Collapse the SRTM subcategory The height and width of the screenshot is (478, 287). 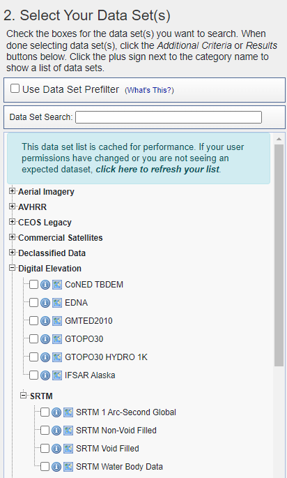coord(24,396)
